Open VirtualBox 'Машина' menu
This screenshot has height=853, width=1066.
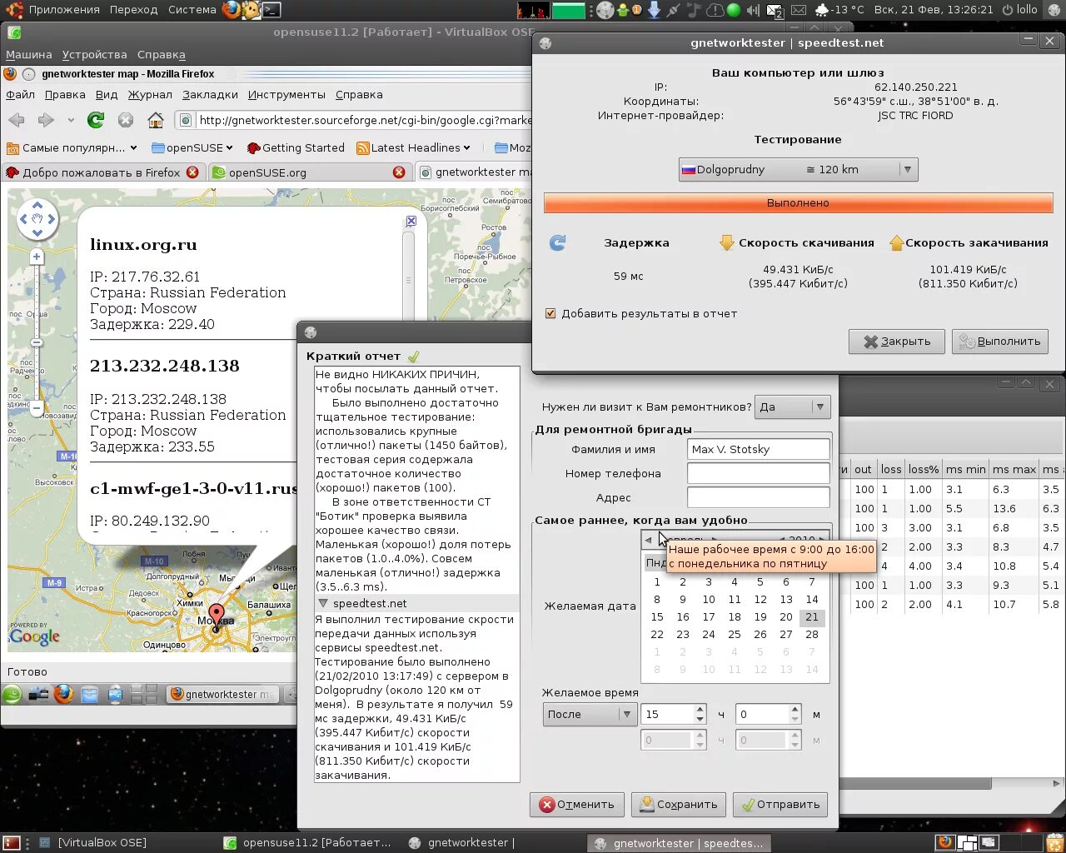(28, 54)
